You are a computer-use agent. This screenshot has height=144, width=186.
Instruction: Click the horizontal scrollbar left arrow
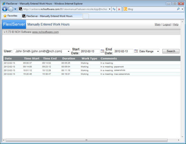4,140
